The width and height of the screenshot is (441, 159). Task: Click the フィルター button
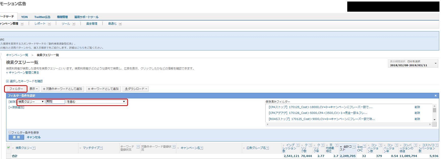[x=16, y=89]
